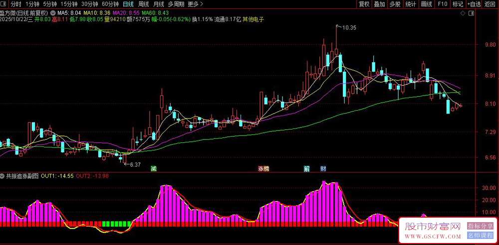Image resolution: width=499 pixels, height=245 pixels.
Task: Click the 财 event marker
Action: 323,169
